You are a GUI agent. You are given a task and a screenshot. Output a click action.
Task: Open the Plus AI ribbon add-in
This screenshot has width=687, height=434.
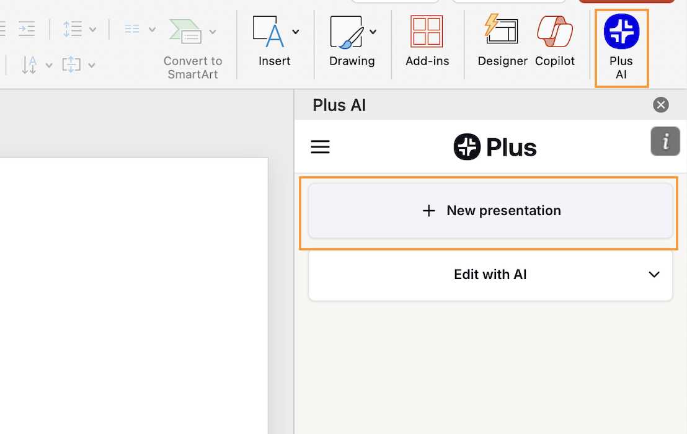[621, 47]
